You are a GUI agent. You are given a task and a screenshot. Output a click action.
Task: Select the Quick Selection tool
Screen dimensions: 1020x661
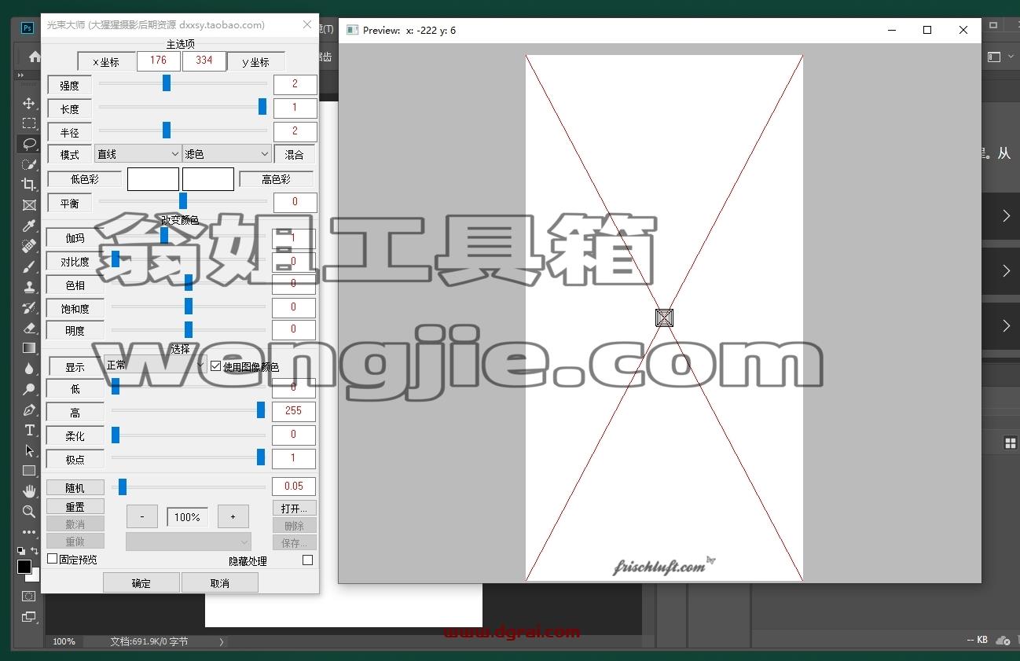[29, 164]
